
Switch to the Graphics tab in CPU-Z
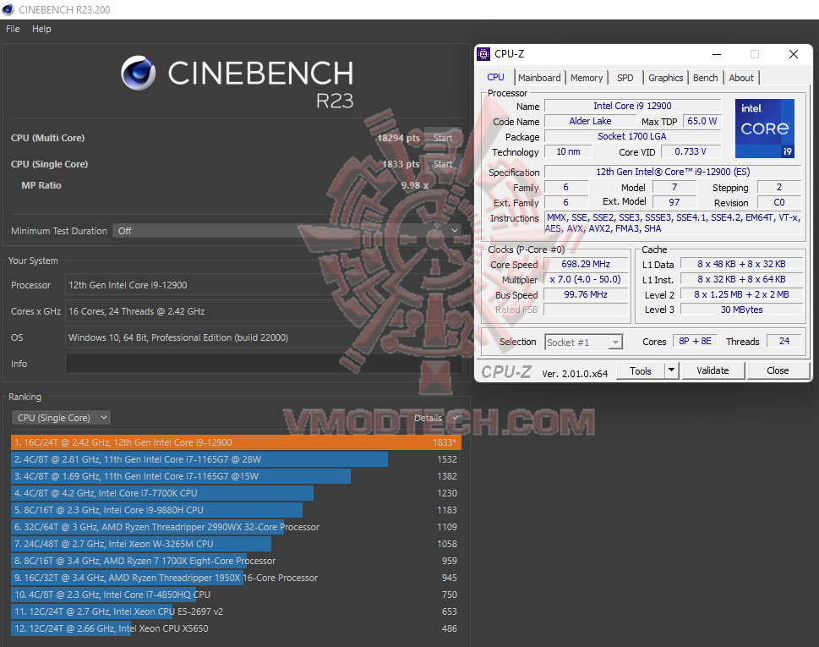point(665,78)
